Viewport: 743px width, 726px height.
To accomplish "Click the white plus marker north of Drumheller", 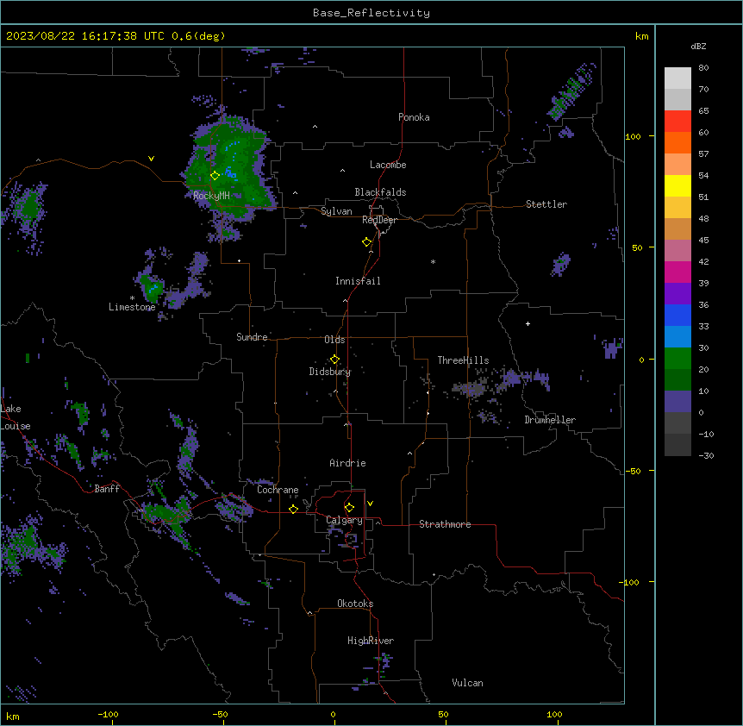I will click(x=528, y=323).
